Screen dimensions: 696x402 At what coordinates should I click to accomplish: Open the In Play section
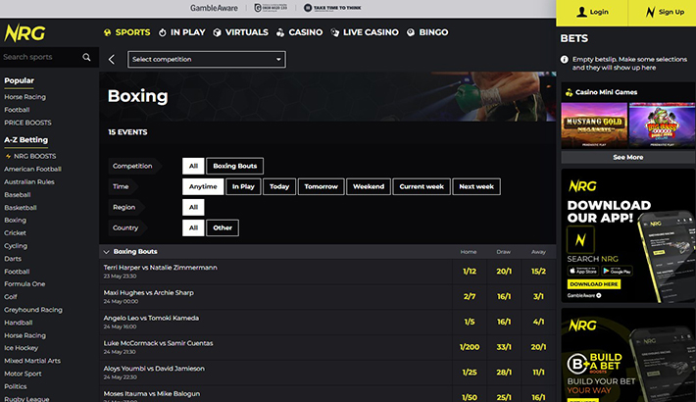coord(182,32)
